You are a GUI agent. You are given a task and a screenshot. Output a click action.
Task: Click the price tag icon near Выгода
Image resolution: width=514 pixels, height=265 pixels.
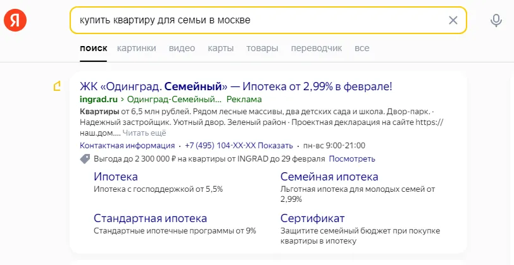85,159
